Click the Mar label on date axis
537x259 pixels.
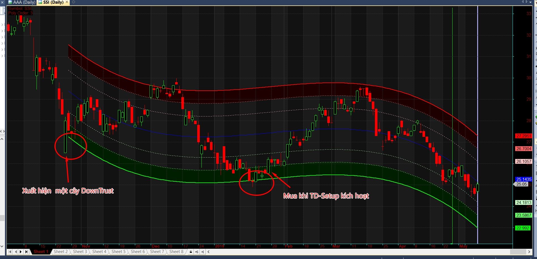(336, 246)
